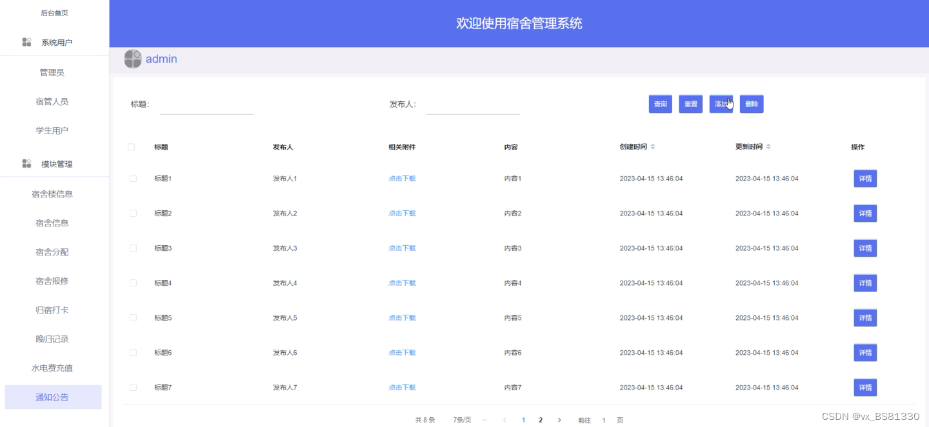The image size is (929, 427).
Task: Sort by 创建时间 using its sort arrows
Action: tap(653, 147)
